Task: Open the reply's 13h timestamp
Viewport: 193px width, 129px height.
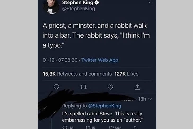Action: coord(142,99)
